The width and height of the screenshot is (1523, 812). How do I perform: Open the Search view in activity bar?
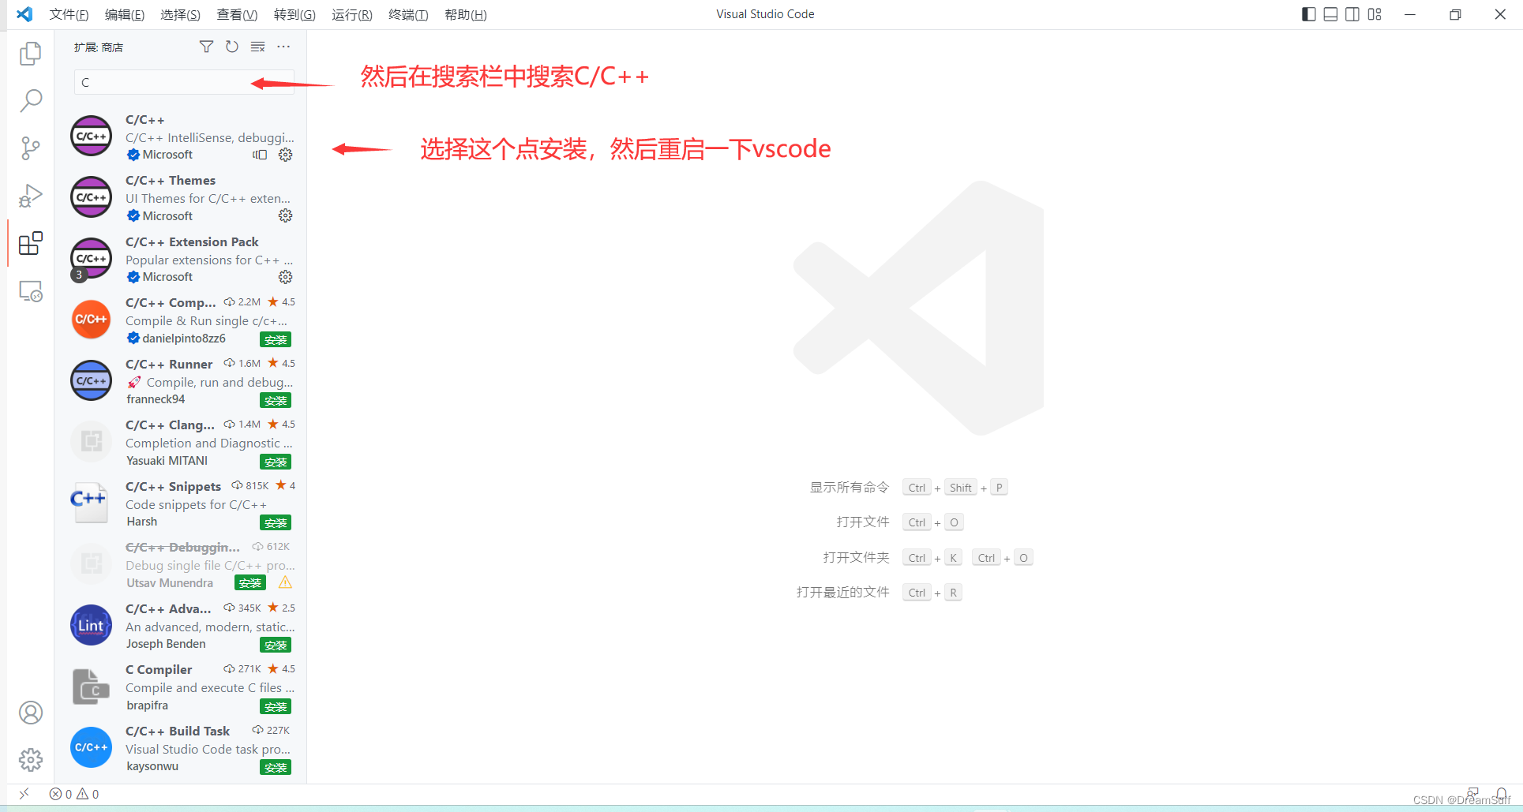click(x=31, y=100)
